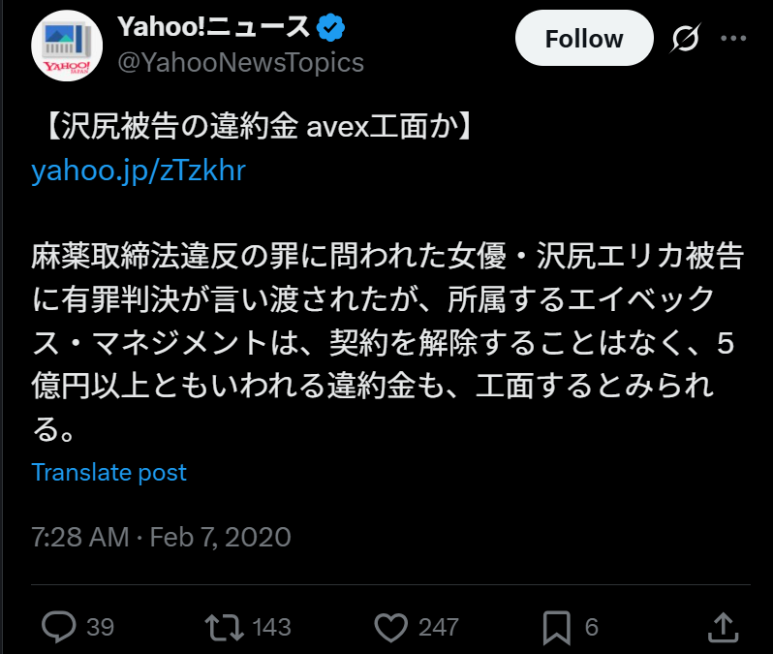This screenshot has width=773, height=654.
Task: Click the repost count 143
Action: coord(271,628)
